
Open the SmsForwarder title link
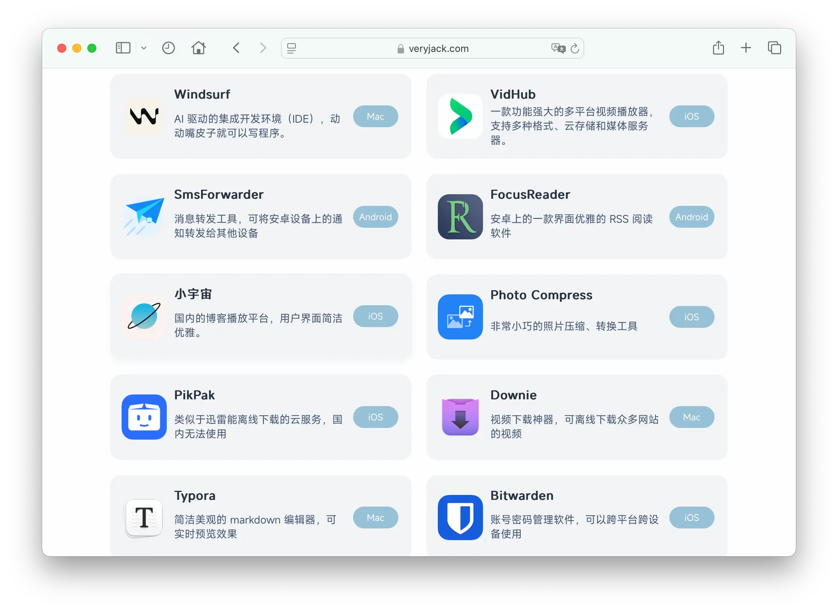(219, 194)
